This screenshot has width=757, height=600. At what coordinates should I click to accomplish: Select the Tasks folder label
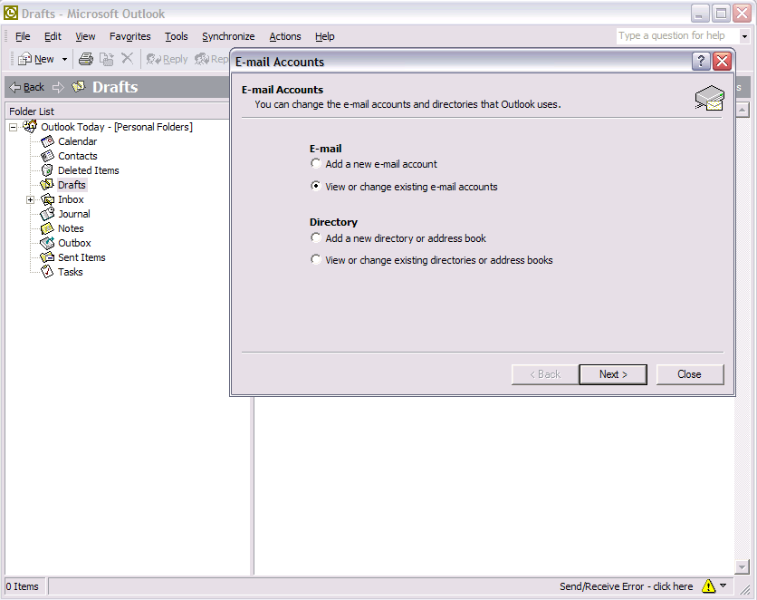[x=71, y=272]
